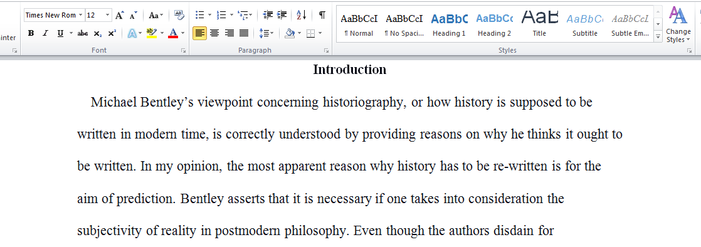Expand the highlight color dropdown arrow

[162, 33]
